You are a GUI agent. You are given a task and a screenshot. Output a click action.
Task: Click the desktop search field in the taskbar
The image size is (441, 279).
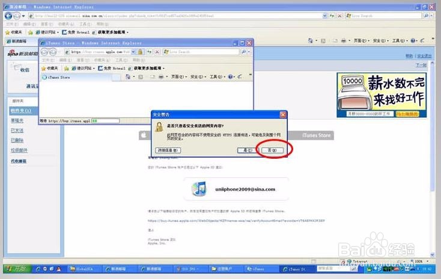(333, 269)
